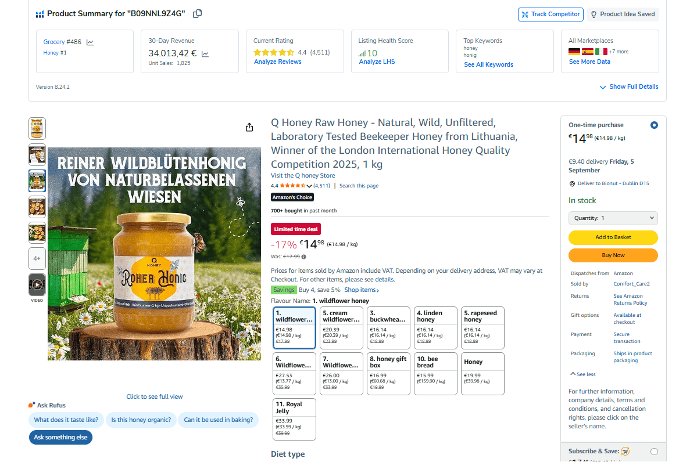Click the Italian marketplace flag

pos(601,52)
